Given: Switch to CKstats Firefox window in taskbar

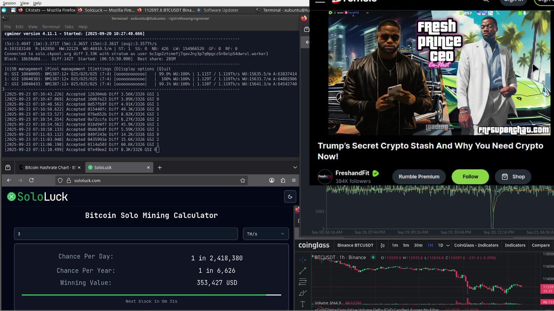Looking at the screenshot, I should [x=47, y=10].
